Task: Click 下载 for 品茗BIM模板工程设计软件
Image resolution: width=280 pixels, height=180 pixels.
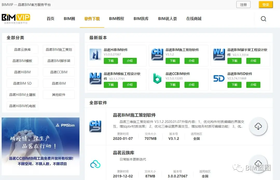Action: pyautogui.click(x=111, y=85)
